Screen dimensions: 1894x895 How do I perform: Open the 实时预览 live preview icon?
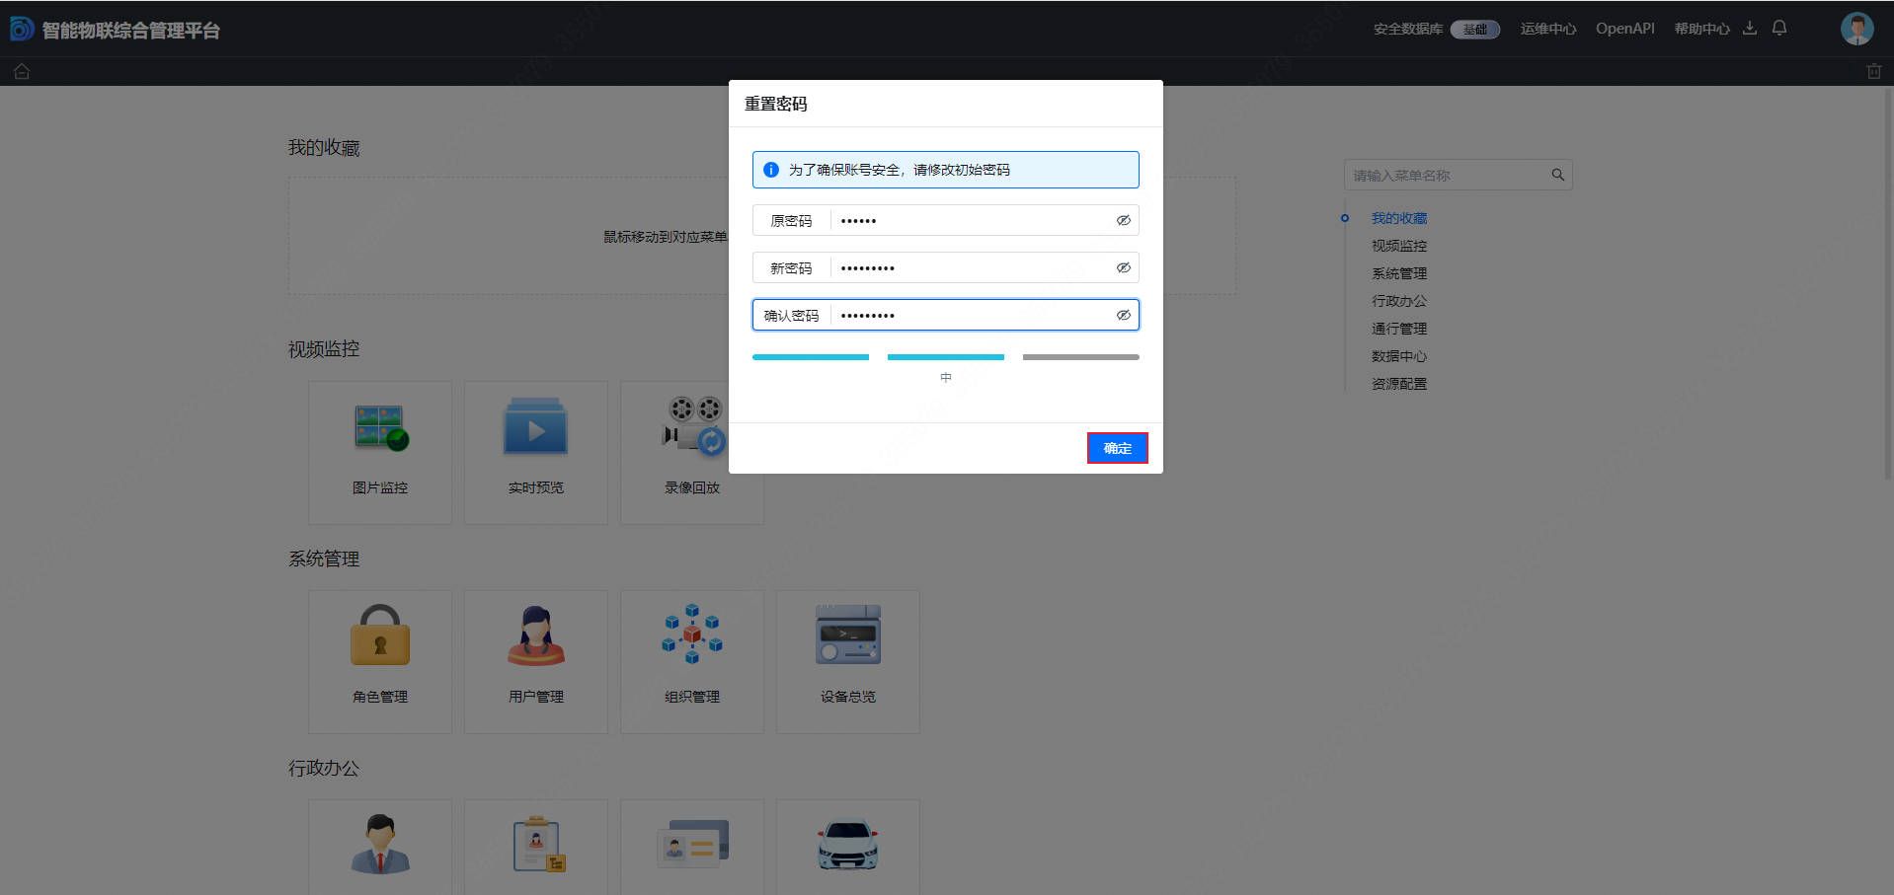[535, 429]
